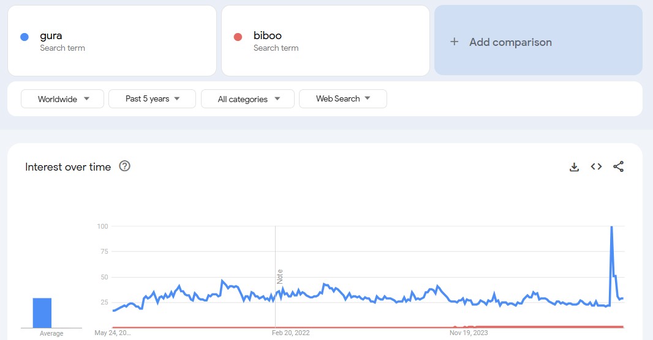Click the Feb 20, 2022 axis label
This screenshot has height=340, width=653.
(x=291, y=333)
